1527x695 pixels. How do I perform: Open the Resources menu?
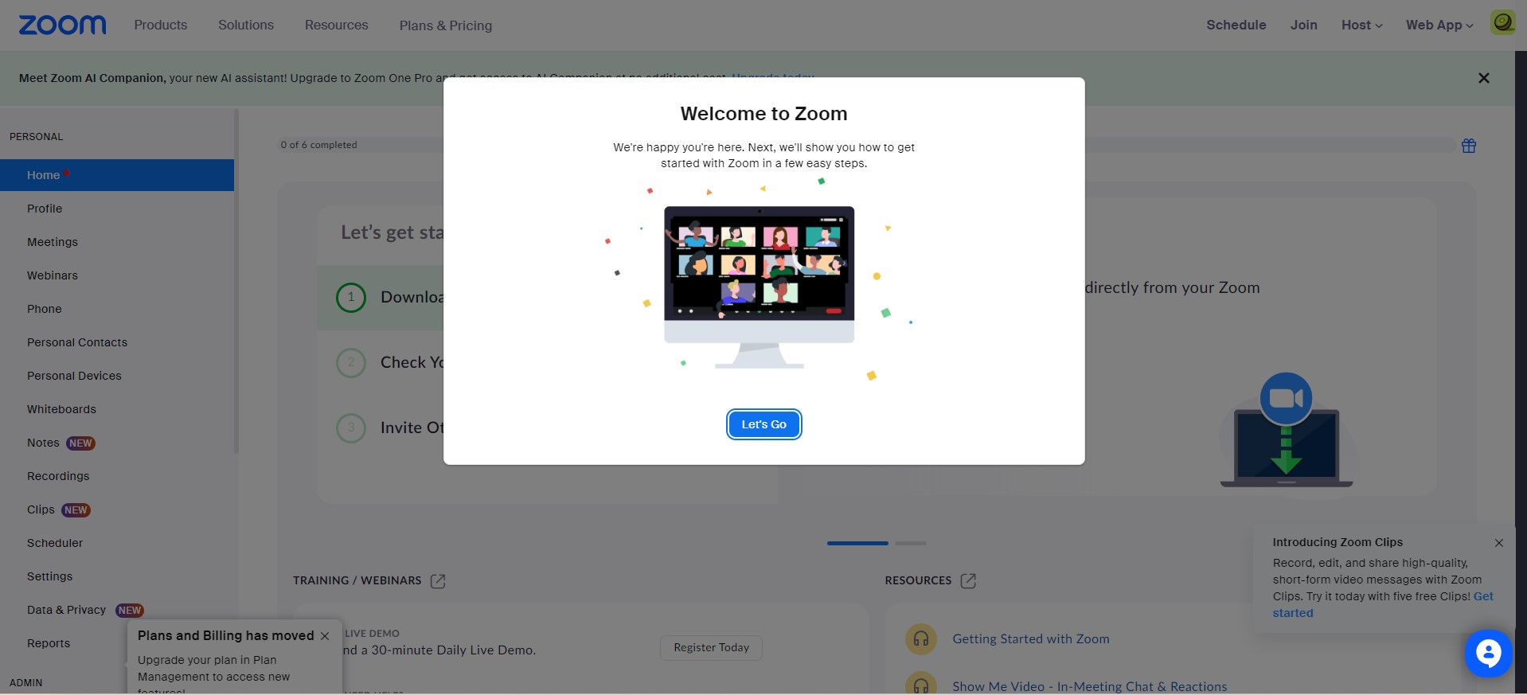(x=337, y=25)
